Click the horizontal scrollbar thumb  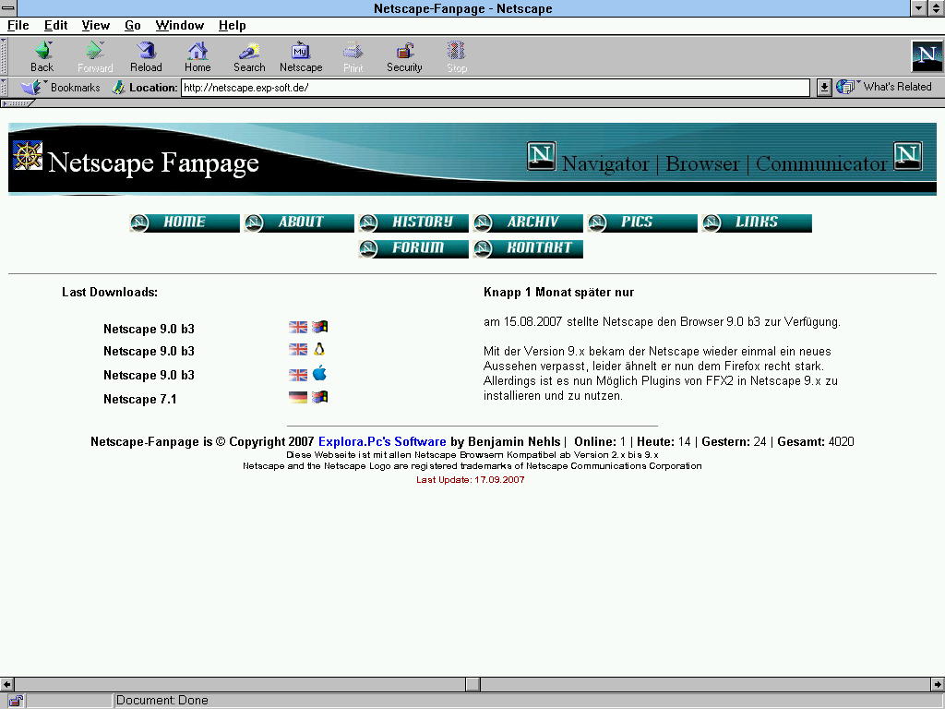point(472,684)
